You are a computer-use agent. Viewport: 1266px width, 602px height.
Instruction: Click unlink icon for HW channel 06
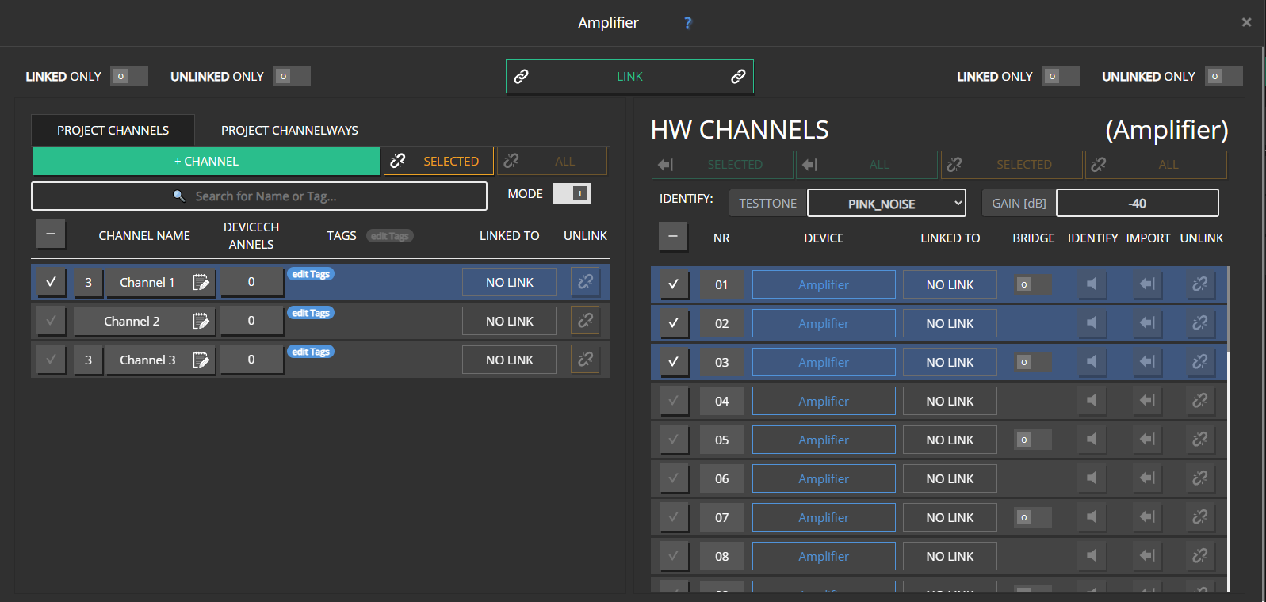point(1199,478)
